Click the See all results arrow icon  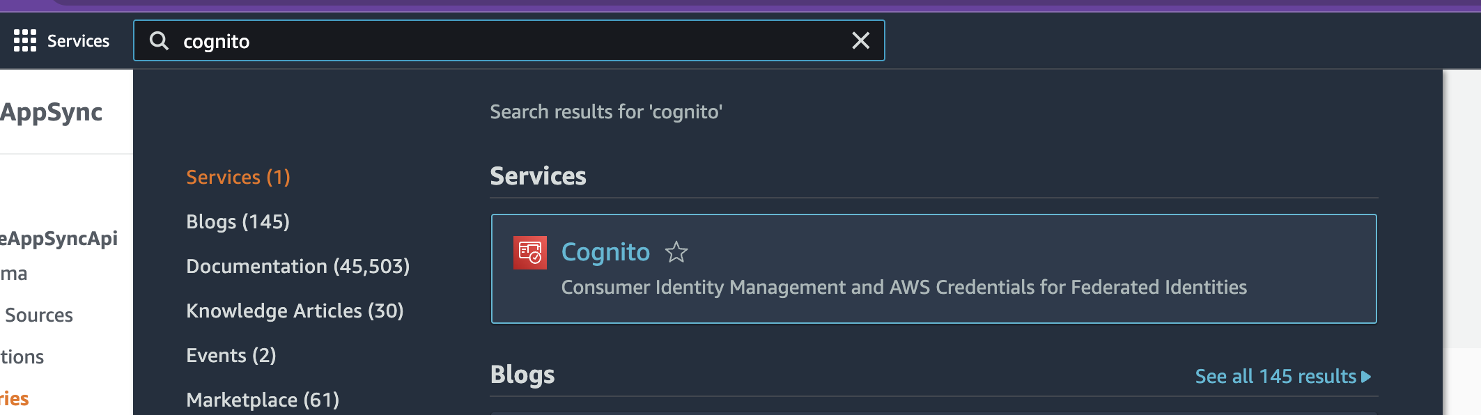pyautogui.click(x=1366, y=377)
